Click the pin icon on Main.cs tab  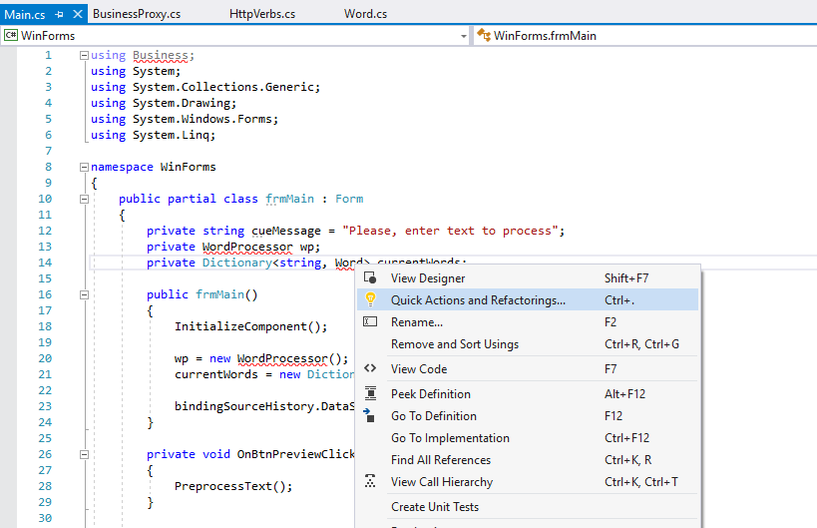click(60, 15)
